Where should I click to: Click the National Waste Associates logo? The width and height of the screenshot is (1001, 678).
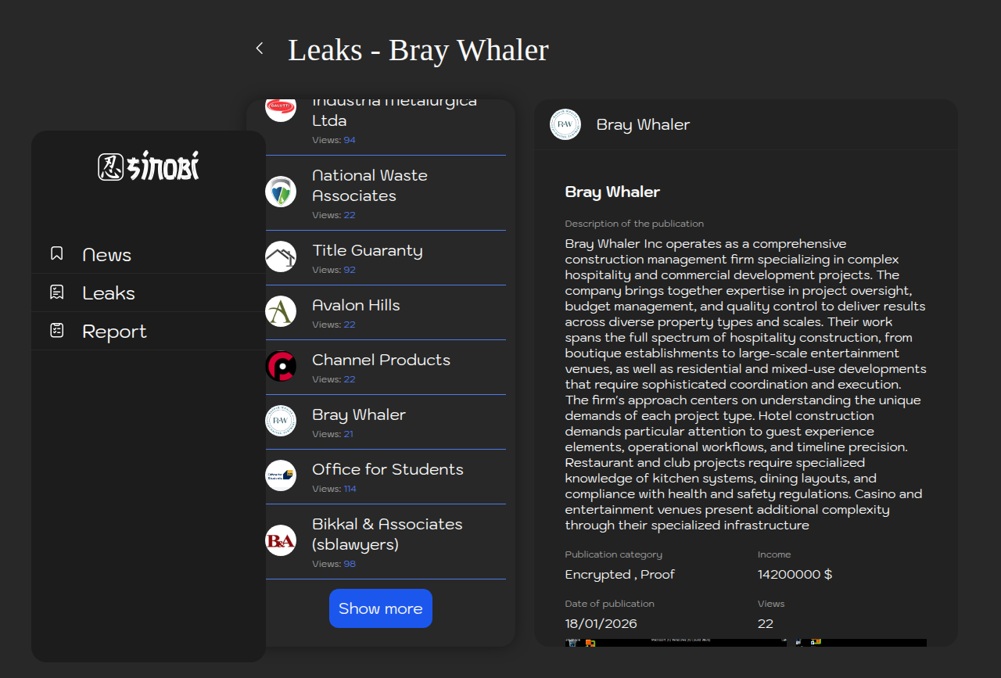pyautogui.click(x=281, y=192)
